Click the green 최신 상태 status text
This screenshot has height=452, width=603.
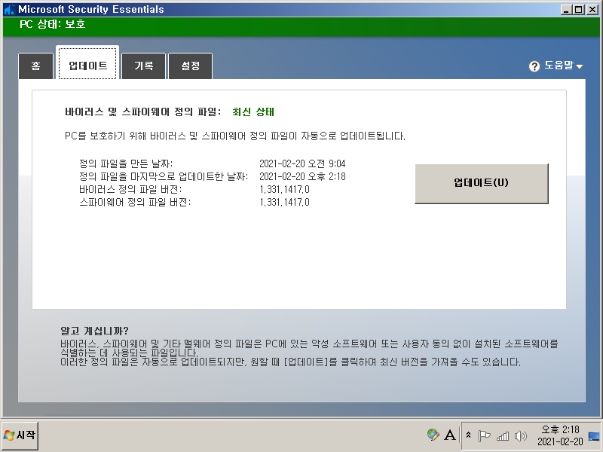[253, 111]
